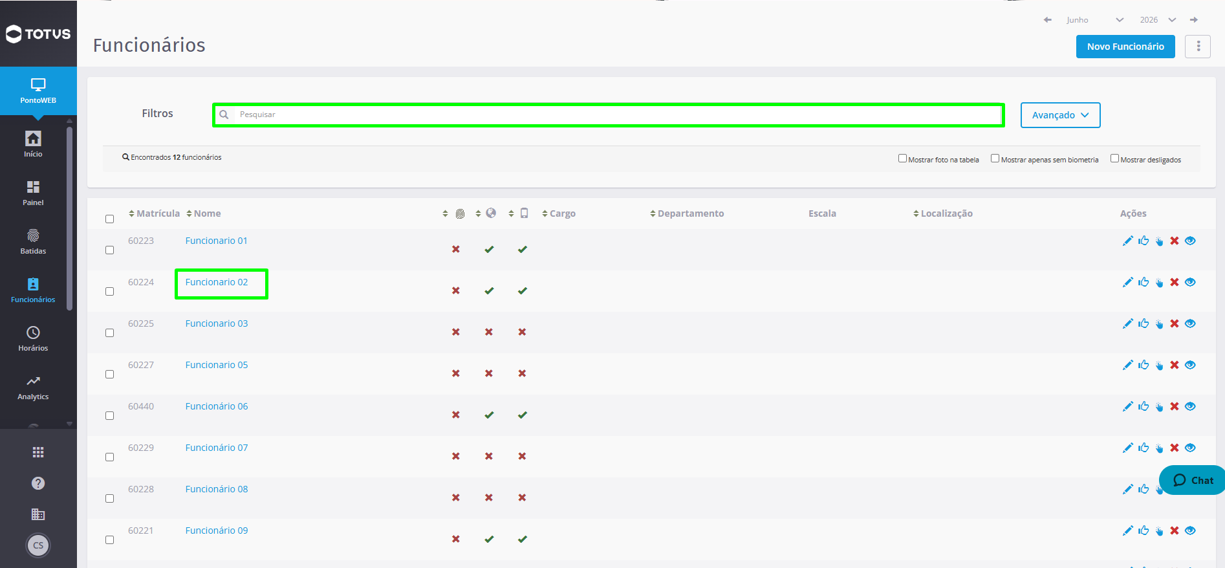This screenshot has height=568, width=1225.
Task: Expand the Avançado filter dropdown
Action: (1061, 115)
